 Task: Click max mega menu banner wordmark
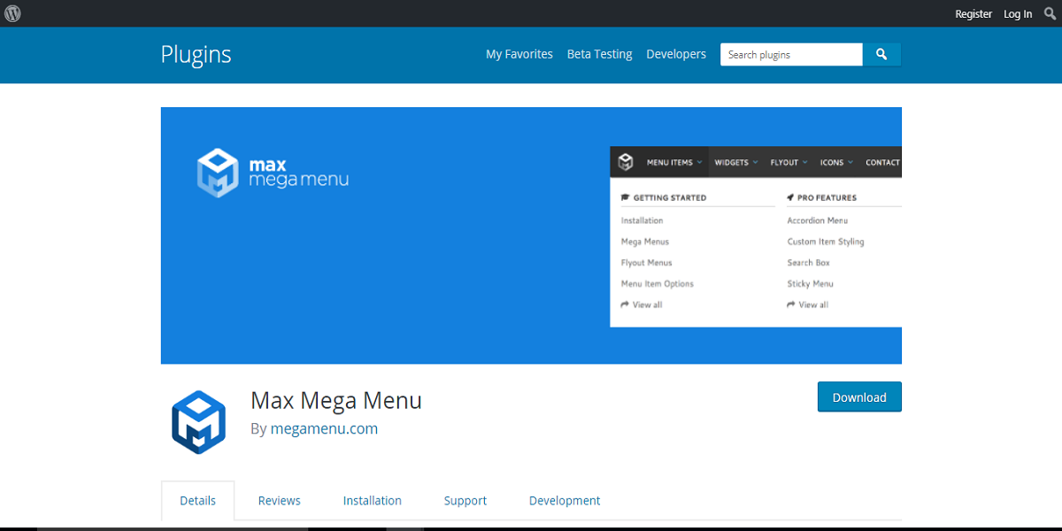pyautogui.click(x=298, y=173)
